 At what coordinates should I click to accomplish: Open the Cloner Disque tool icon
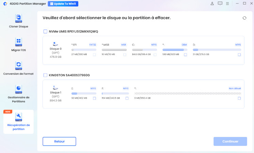(19, 18)
